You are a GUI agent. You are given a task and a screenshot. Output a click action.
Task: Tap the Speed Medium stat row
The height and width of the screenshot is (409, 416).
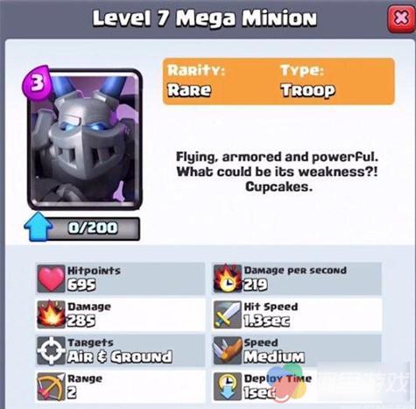point(297,350)
